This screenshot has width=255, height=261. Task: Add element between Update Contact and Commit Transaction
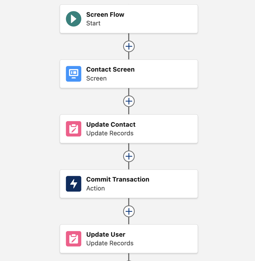pos(129,156)
